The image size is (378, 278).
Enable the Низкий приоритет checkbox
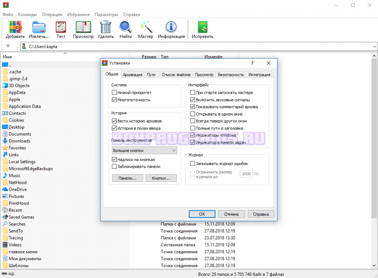coord(114,93)
